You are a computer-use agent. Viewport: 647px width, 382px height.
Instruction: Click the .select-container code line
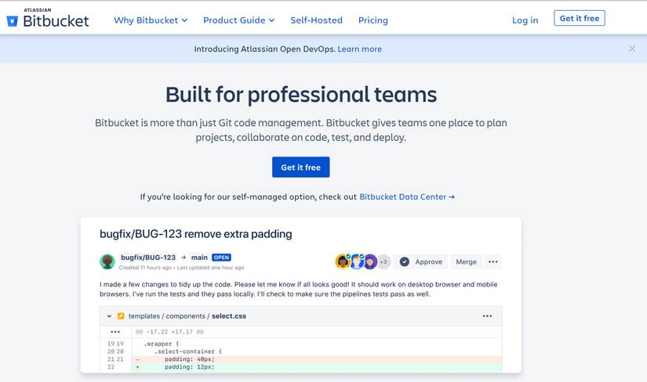point(188,351)
